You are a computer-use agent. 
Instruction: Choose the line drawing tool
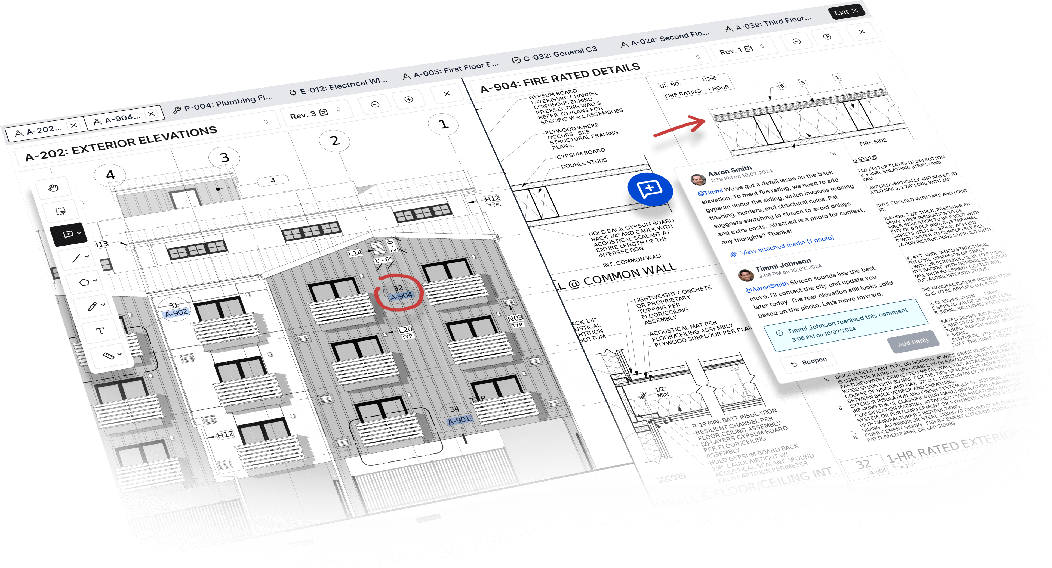[76, 258]
